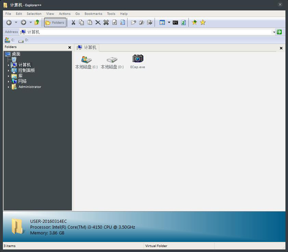Select 库 in the folder tree
Viewport: 288px width, 252px height.
(x=20, y=76)
